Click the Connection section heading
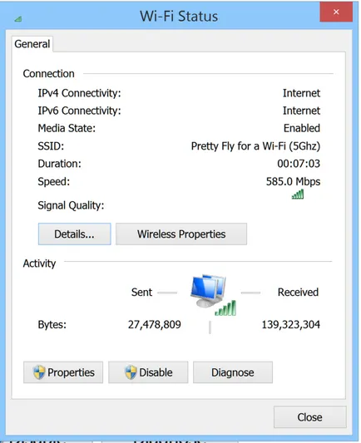This screenshot has width=361, height=443. (x=48, y=74)
